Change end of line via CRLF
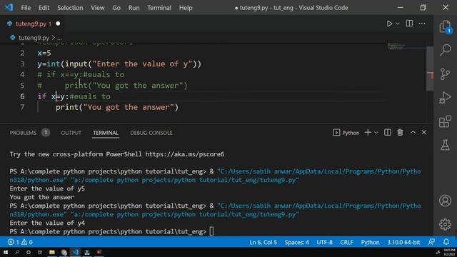Image resolution: width=457 pixels, height=257 pixels. pyautogui.click(x=346, y=242)
